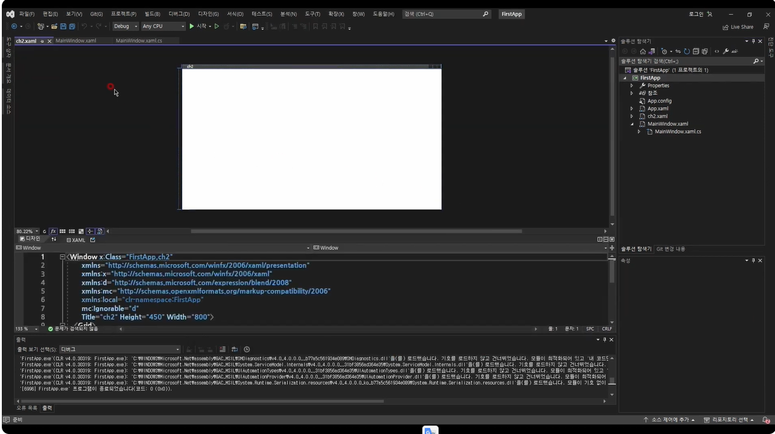This screenshot has height=434, width=775.
Task: Switch to the 디자인 design pane
Action: click(30, 239)
